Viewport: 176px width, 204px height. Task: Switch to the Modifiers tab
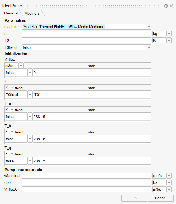(x=32, y=13)
